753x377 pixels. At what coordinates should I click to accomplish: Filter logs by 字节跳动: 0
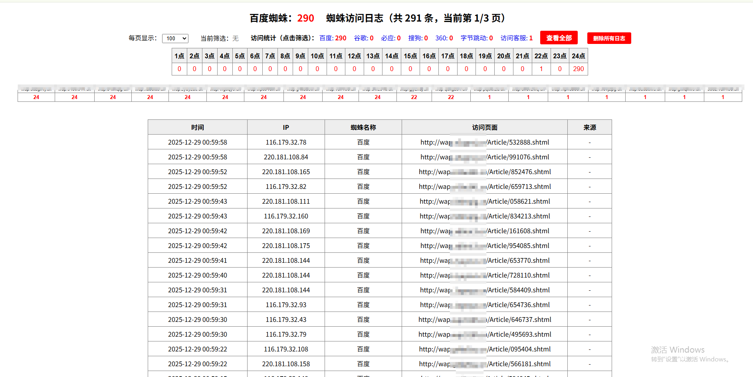pos(476,38)
